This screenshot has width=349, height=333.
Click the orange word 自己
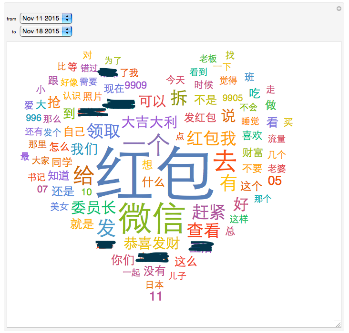coord(74,131)
